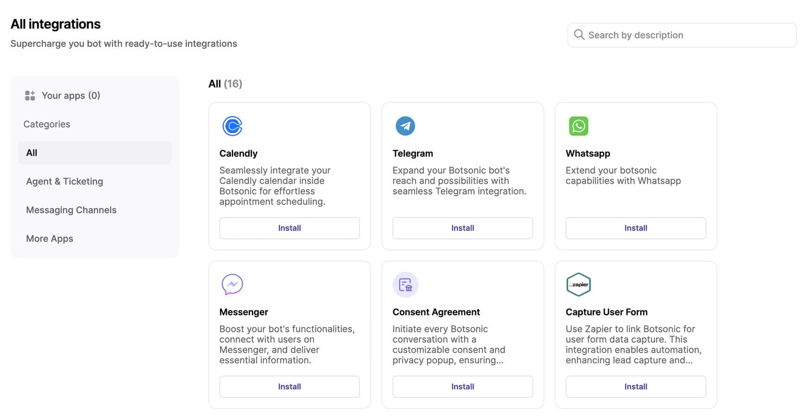
Task: Install the Messenger integration
Action: pyautogui.click(x=289, y=387)
